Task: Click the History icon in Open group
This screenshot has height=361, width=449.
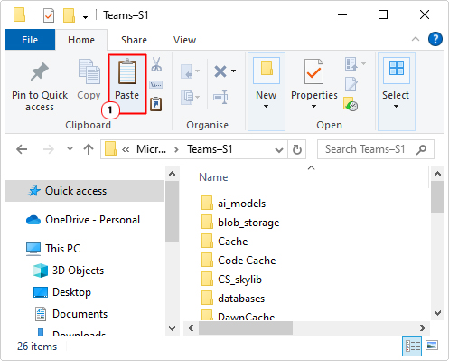Action: pyautogui.click(x=351, y=104)
